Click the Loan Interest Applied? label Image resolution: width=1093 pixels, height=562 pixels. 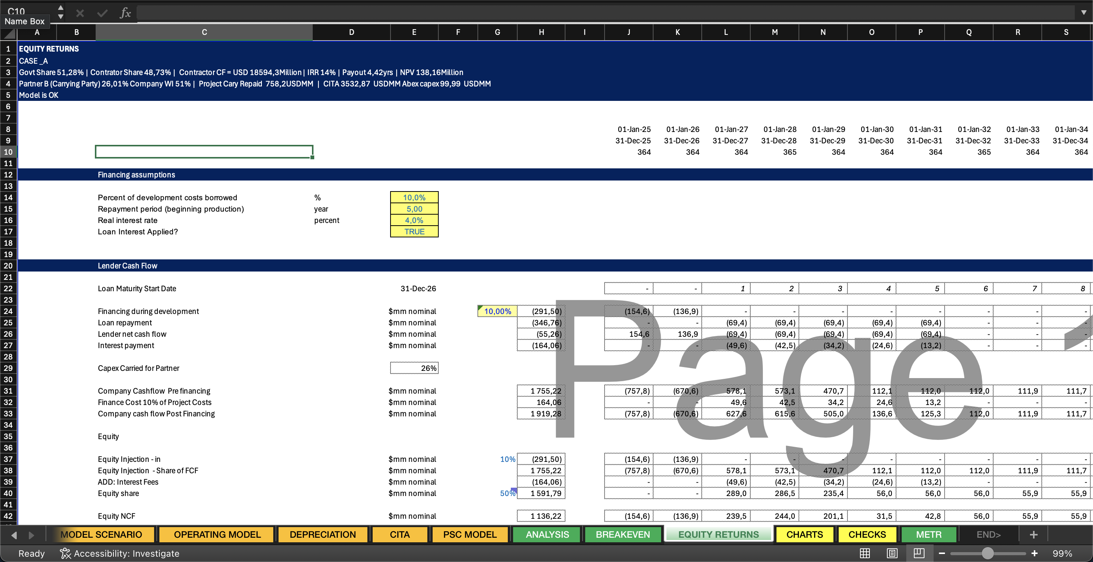point(138,232)
